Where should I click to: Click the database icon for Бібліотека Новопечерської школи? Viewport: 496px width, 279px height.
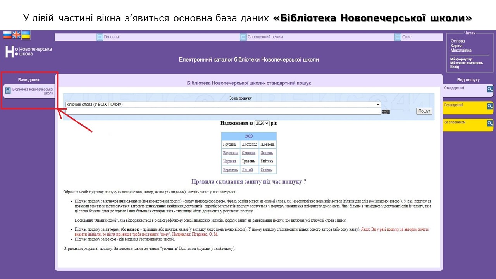(8, 91)
